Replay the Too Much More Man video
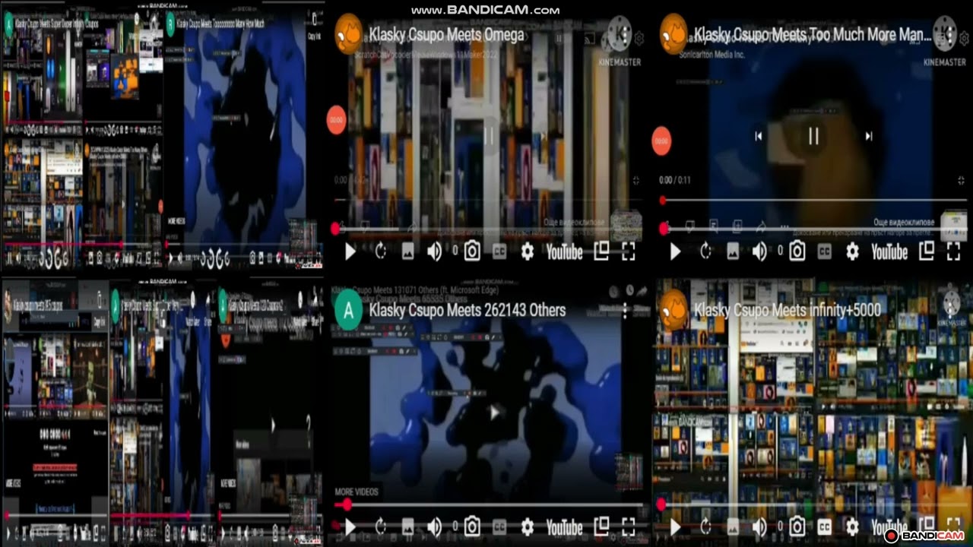The width and height of the screenshot is (973, 547). click(x=705, y=252)
